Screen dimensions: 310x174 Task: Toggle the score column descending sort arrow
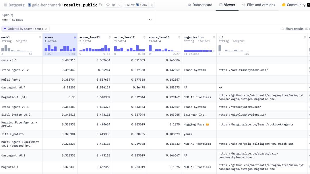(x=75, y=38)
